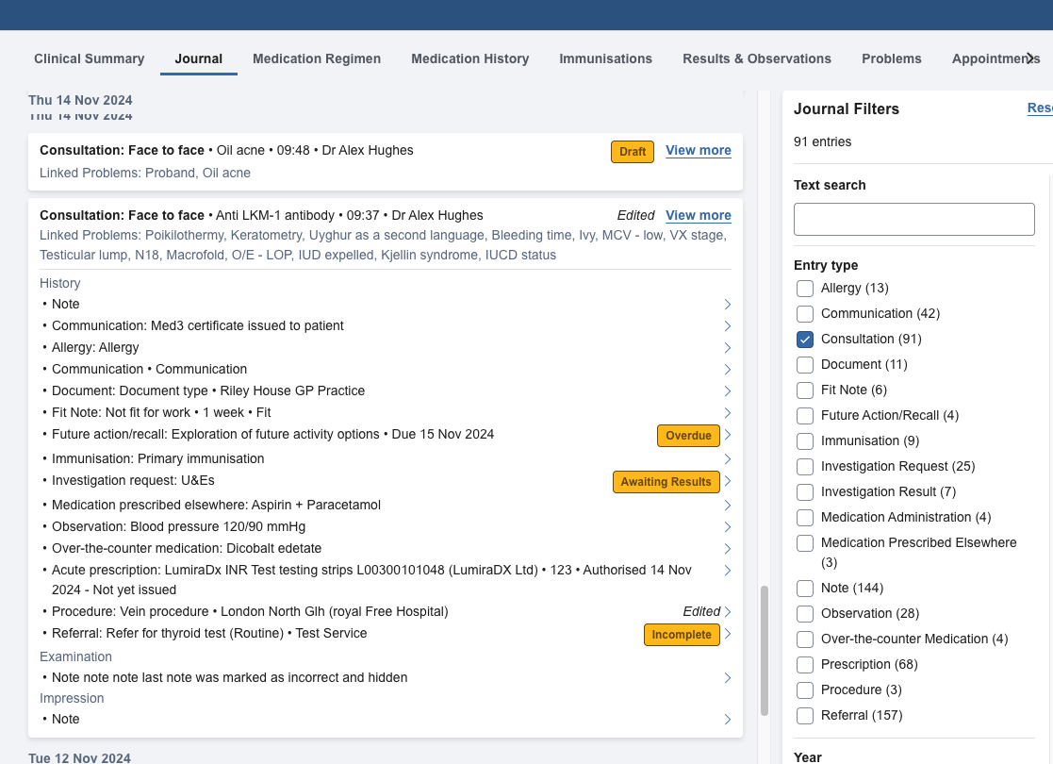Click chevron beside Allergy: Allergy entry
The image size is (1053, 764).
pos(727,348)
